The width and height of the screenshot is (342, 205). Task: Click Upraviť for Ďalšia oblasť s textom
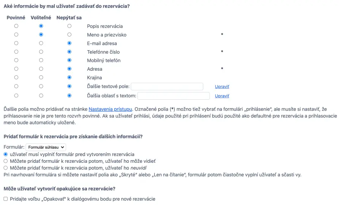click(x=222, y=96)
